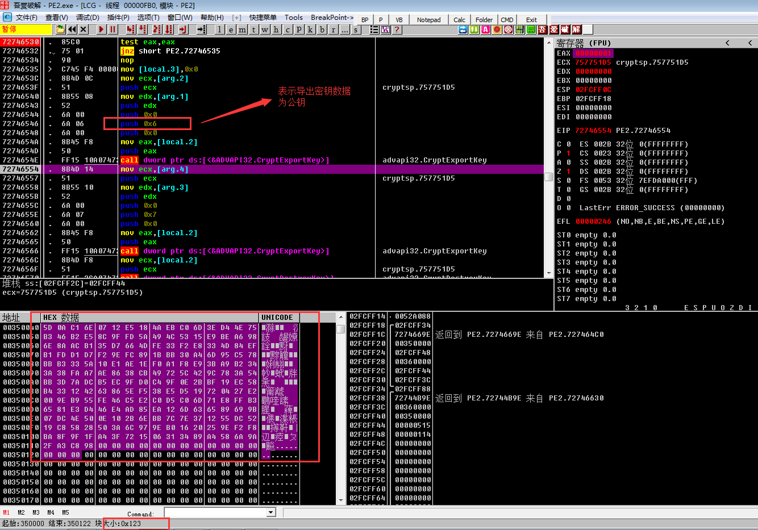Viewport: 758px width, 530px height.
Task: Select the EAX register value
Action: click(x=594, y=53)
